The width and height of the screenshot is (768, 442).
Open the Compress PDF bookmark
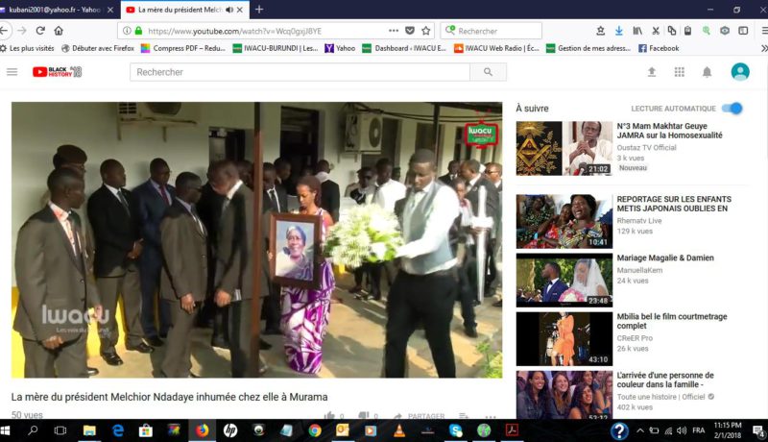point(183,48)
